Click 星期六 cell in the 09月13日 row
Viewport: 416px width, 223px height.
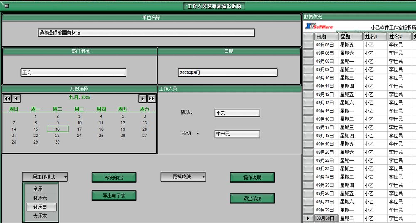pyautogui.click(x=351, y=102)
